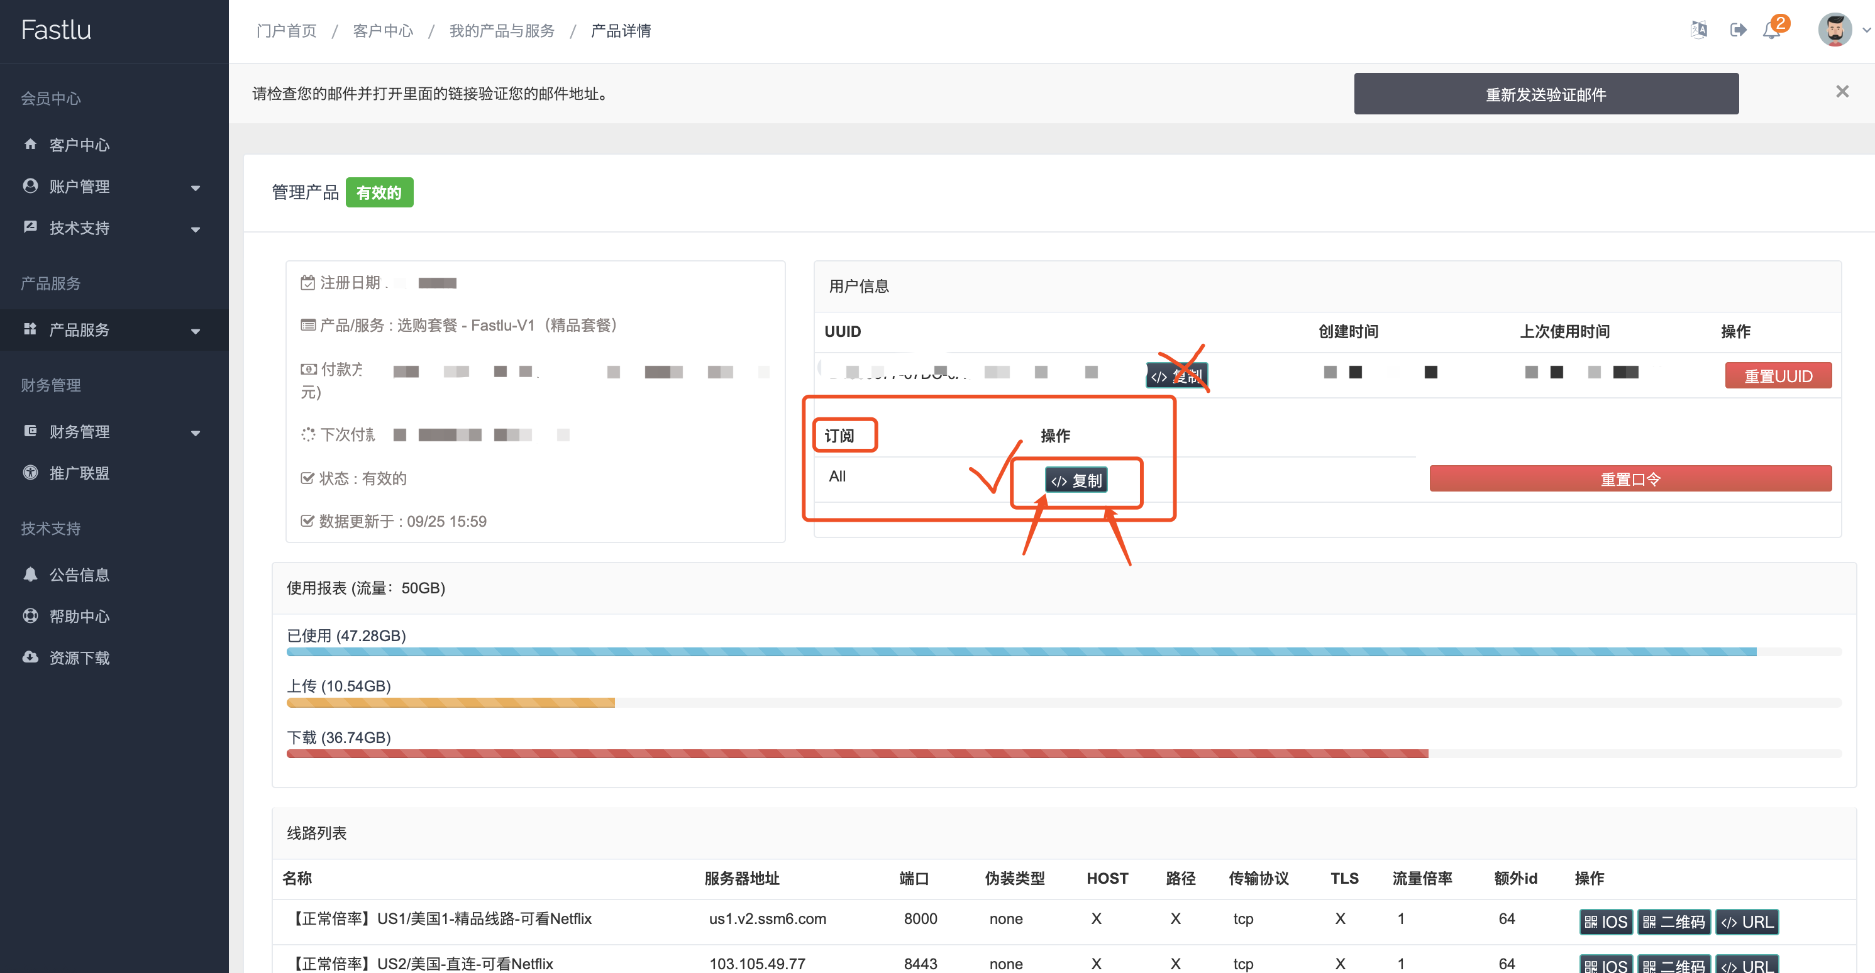1875x973 pixels.
Task: Click the user avatar picture
Action: (1834, 30)
